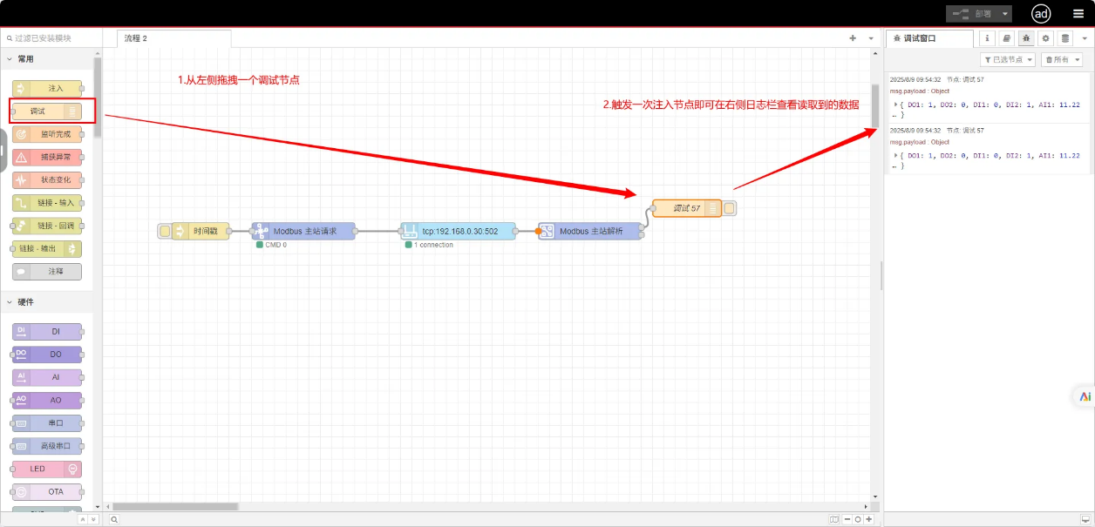Trigger the 时间戳 inject node button
This screenshot has width=1095, height=527.
(x=165, y=231)
